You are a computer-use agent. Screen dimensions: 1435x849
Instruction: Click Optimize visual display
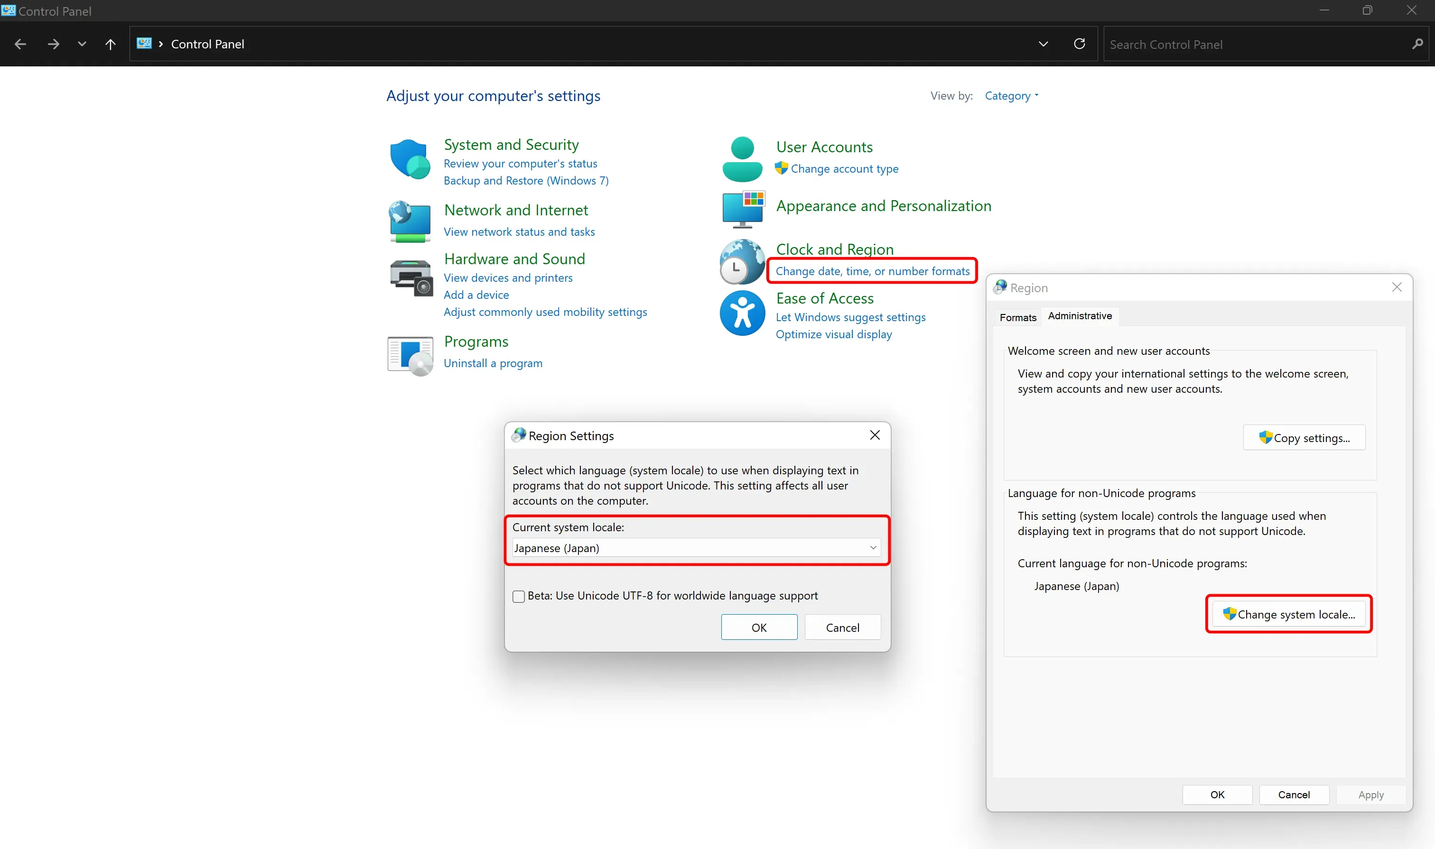[x=833, y=335]
